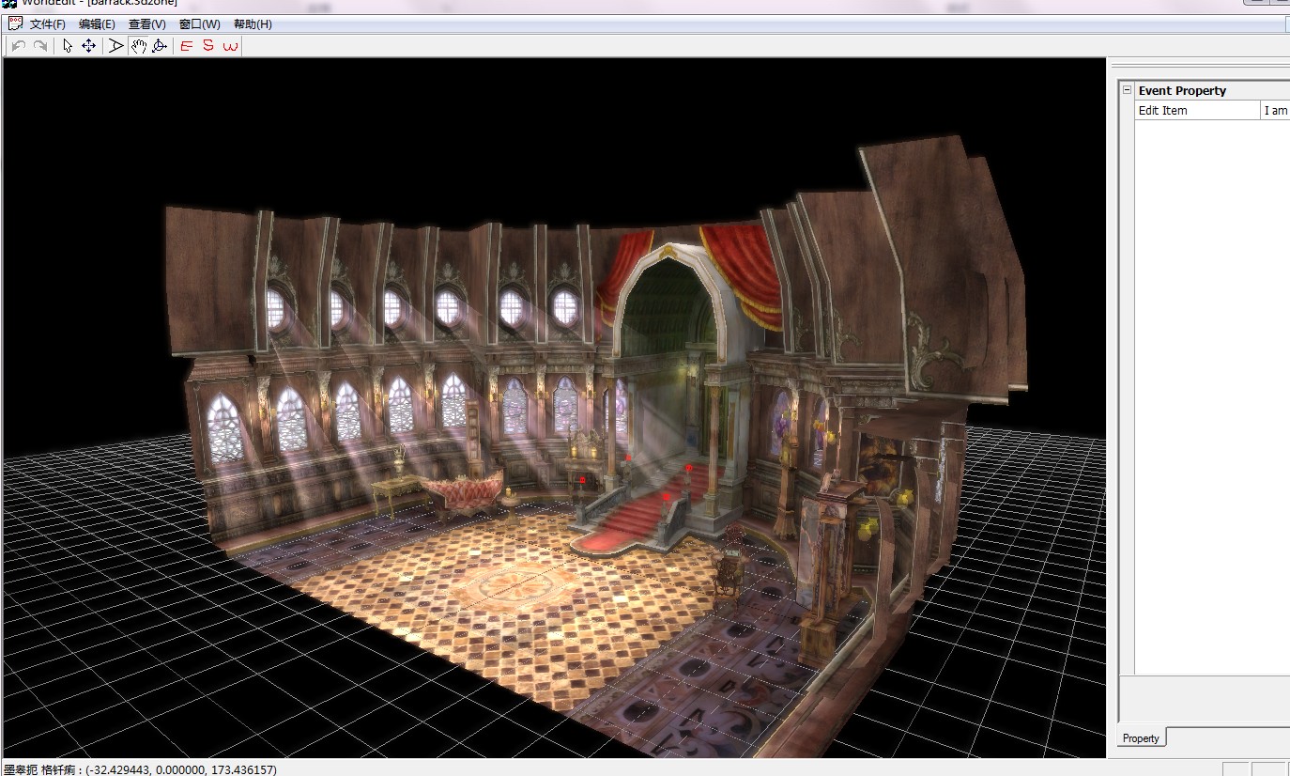1290x776 pixels.
Task: Select the arrow pointer tool
Action: (x=68, y=46)
